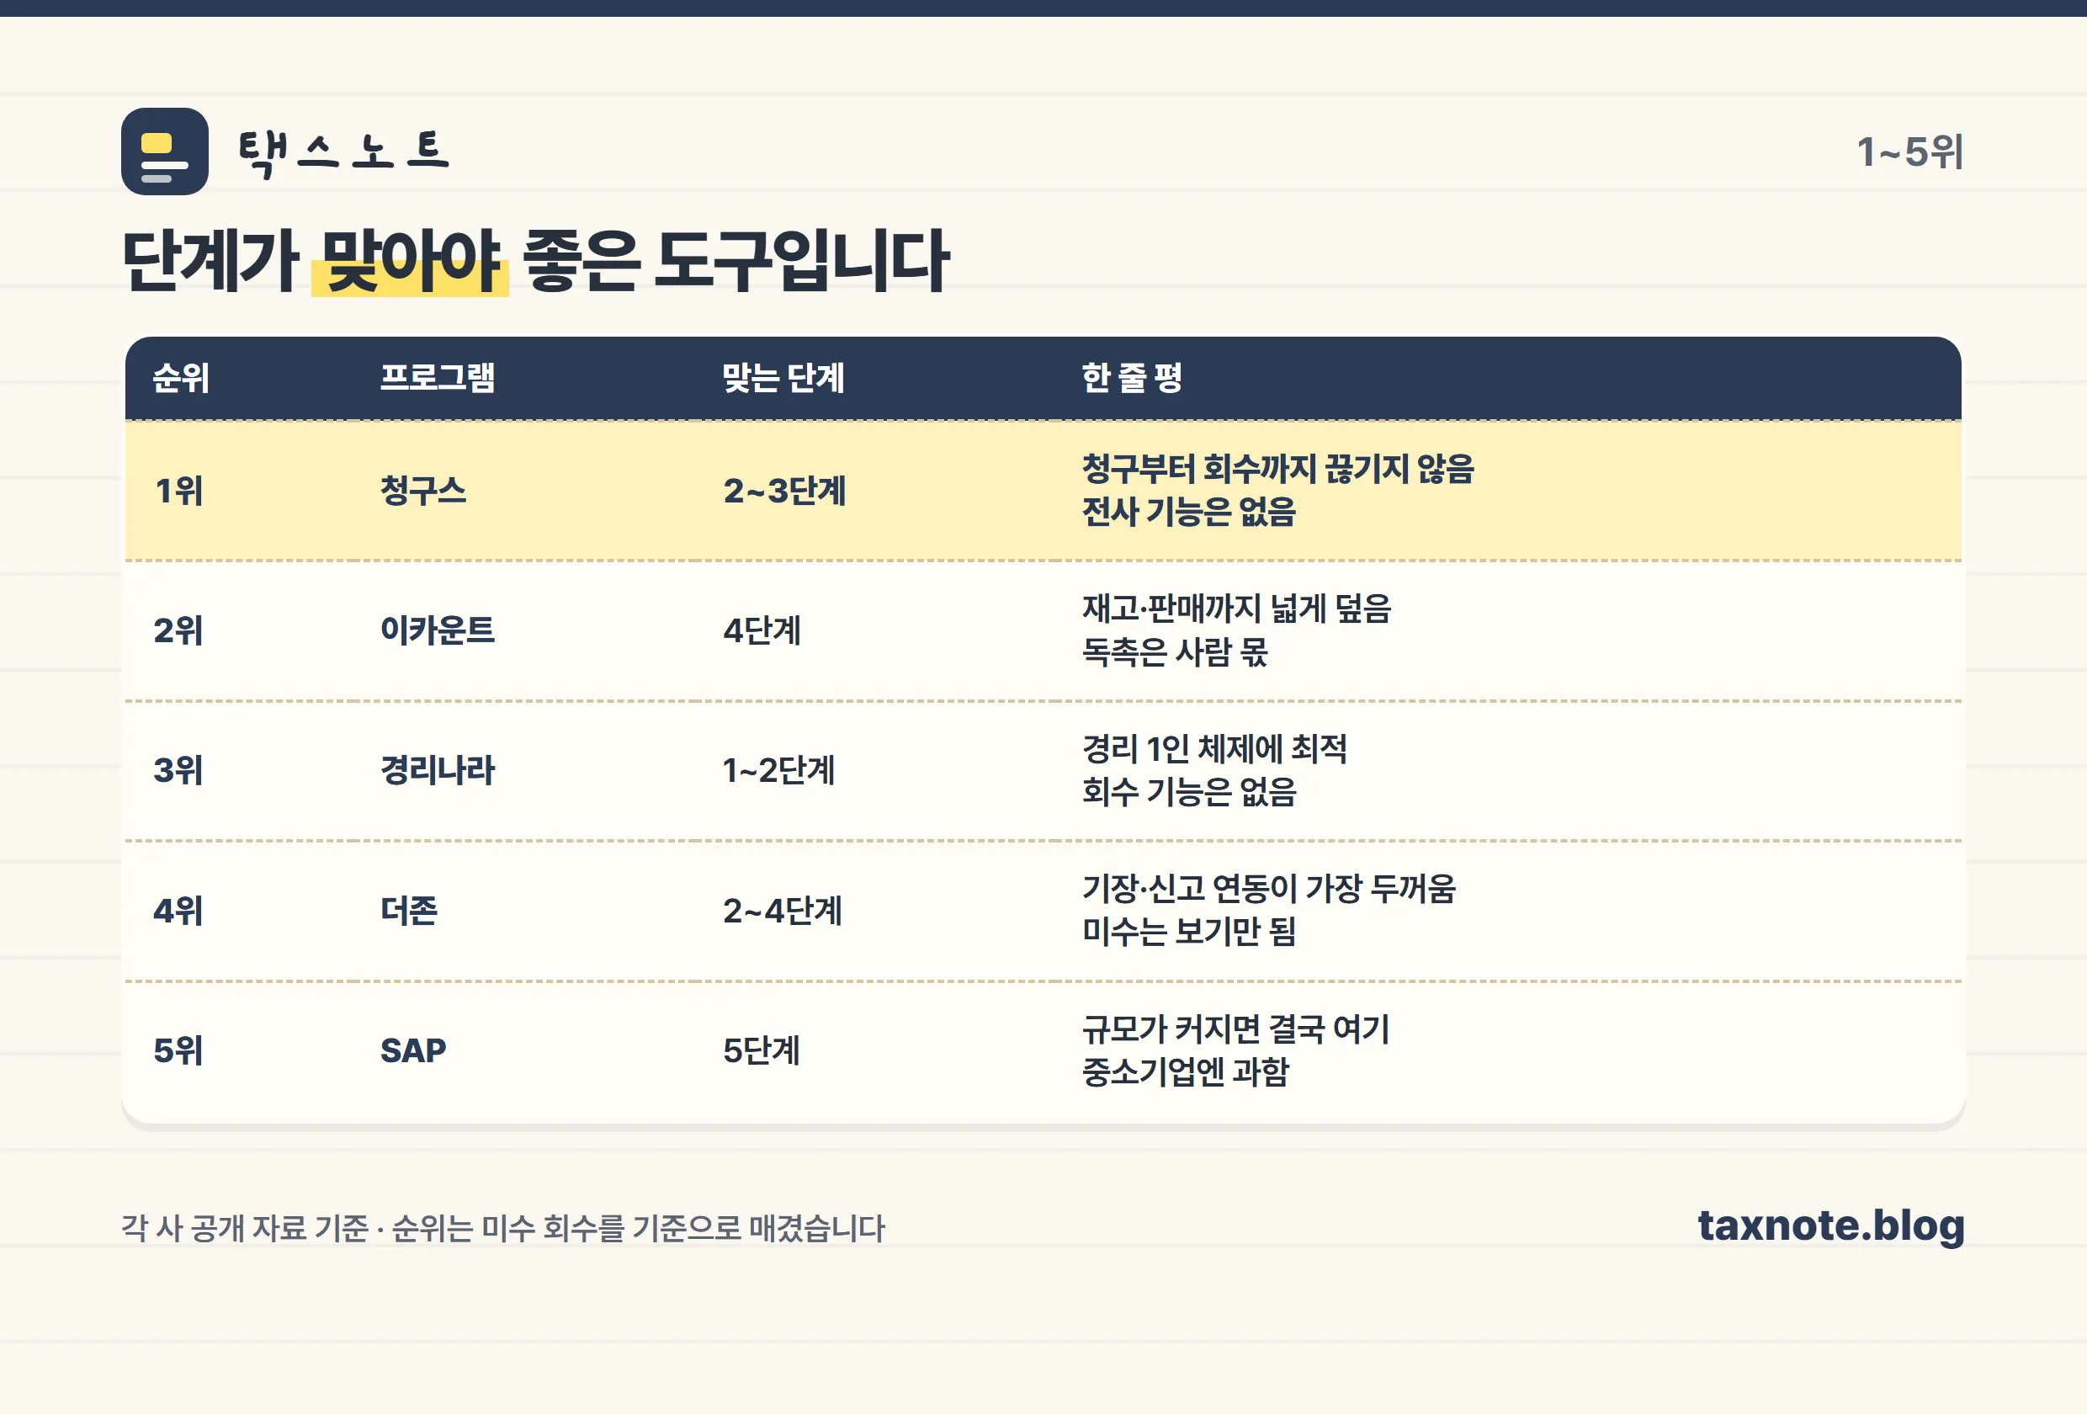This screenshot has height=1414, width=2087.
Task: Select the '더존' program cell
Action: pyautogui.click(x=409, y=911)
